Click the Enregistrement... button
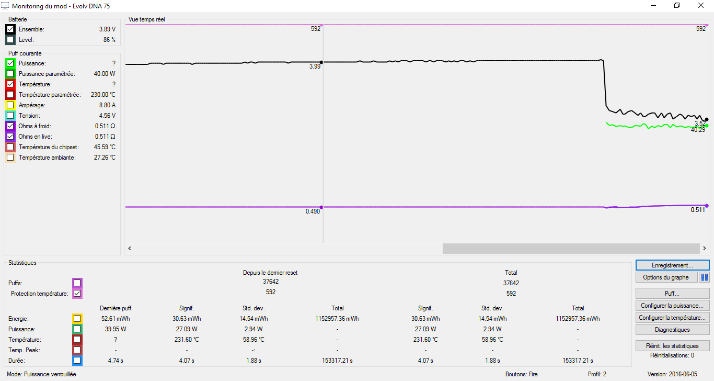The image size is (714, 381). pos(672,265)
